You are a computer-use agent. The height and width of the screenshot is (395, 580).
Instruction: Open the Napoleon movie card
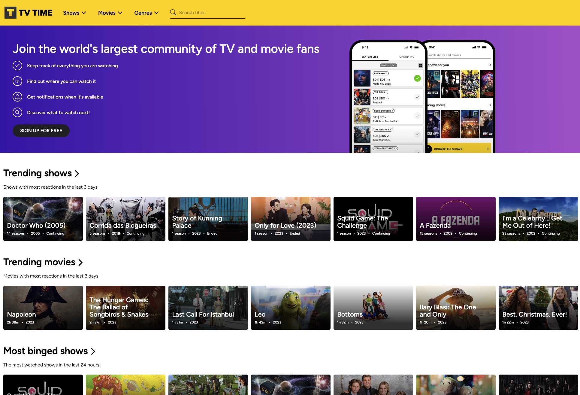point(43,308)
